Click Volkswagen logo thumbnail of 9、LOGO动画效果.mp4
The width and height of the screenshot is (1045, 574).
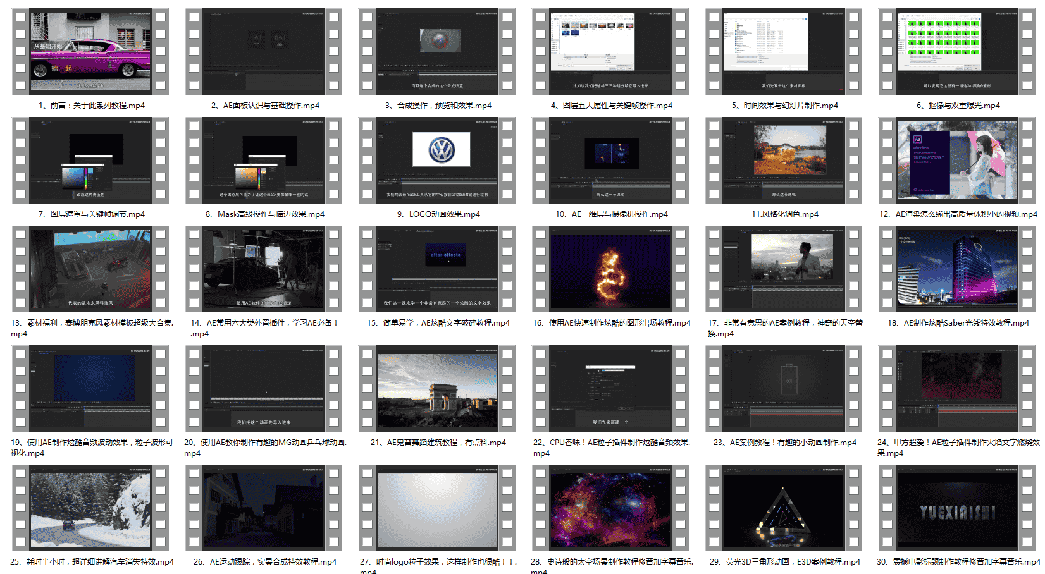click(x=437, y=161)
